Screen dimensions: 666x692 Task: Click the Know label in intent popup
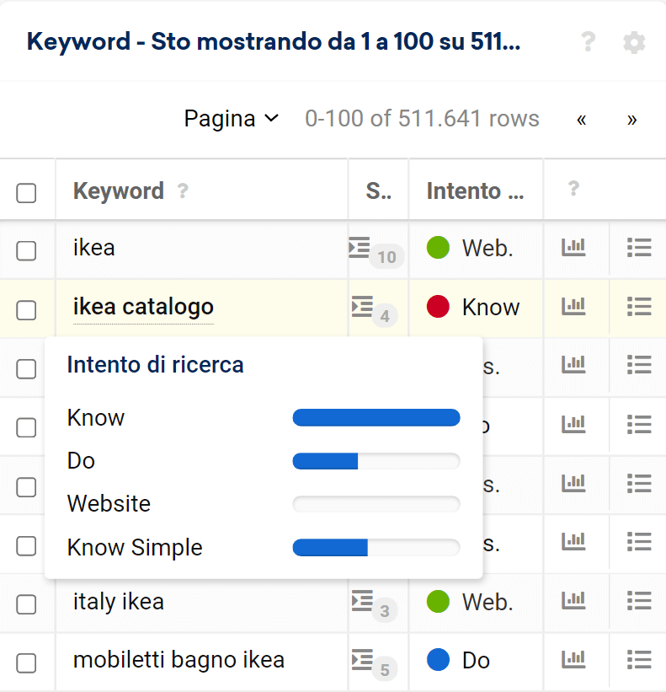(x=96, y=417)
